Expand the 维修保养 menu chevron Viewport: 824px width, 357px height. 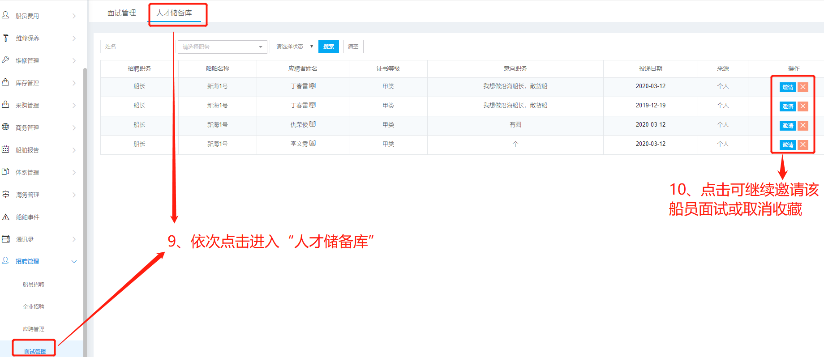(74, 38)
